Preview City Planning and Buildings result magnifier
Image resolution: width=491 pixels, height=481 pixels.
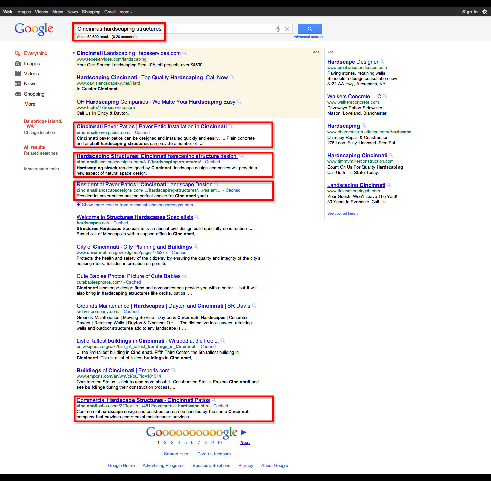[196, 247]
